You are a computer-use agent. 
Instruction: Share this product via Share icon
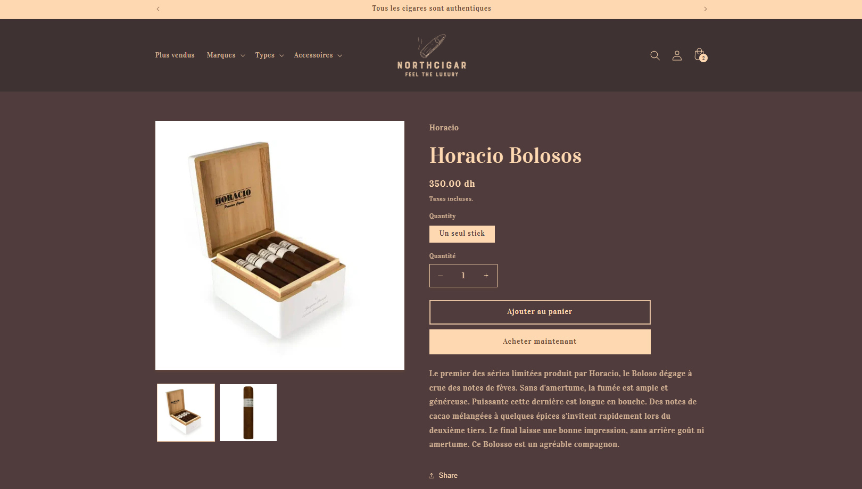tap(443, 476)
